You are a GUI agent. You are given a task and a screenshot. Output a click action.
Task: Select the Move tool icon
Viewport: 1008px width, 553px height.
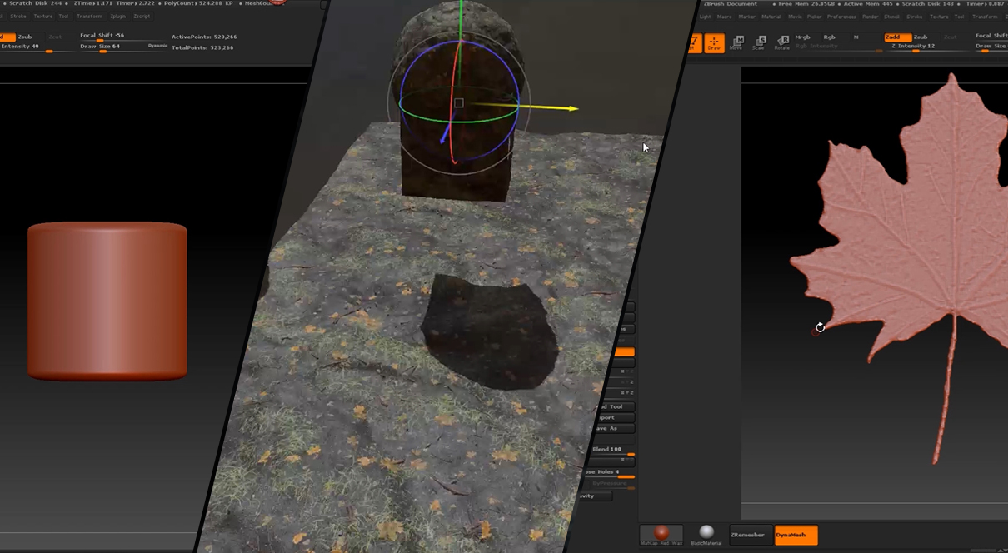tap(736, 43)
